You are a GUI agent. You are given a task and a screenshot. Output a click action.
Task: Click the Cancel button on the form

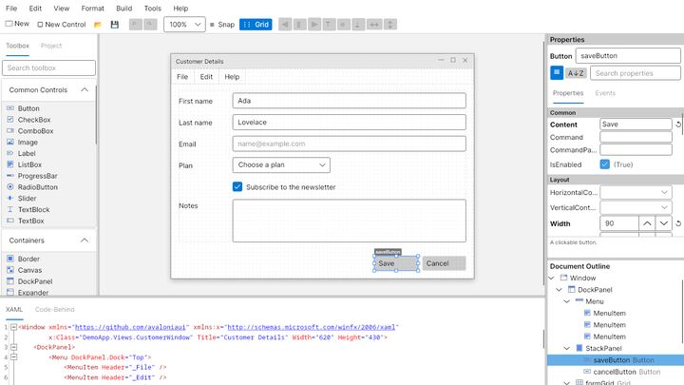444,263
